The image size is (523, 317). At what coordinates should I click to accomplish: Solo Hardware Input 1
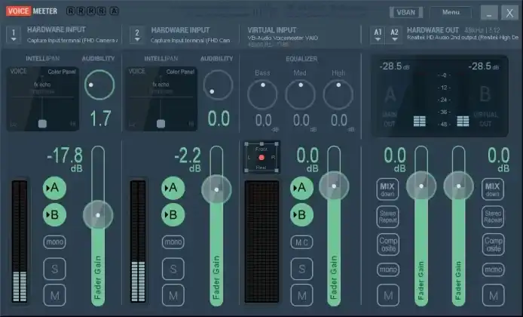point(54,269)
